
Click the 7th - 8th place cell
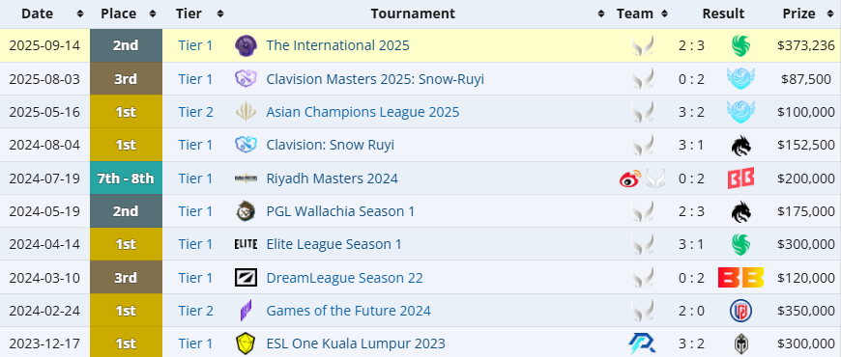pyautogui.click(x=126, y=178)
